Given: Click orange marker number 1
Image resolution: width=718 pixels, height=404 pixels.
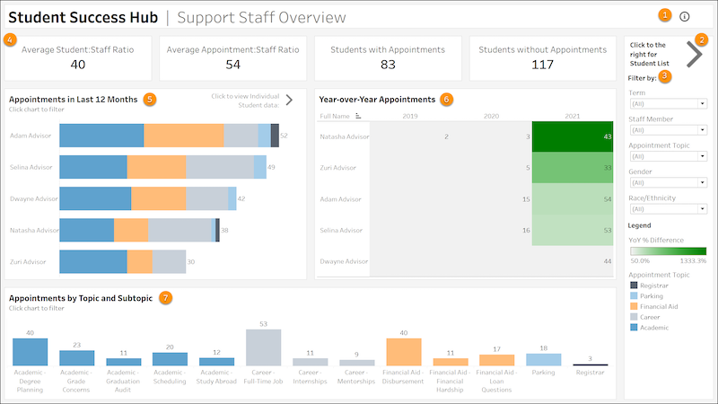Looking at the screenshot, I should coord(665,15).
